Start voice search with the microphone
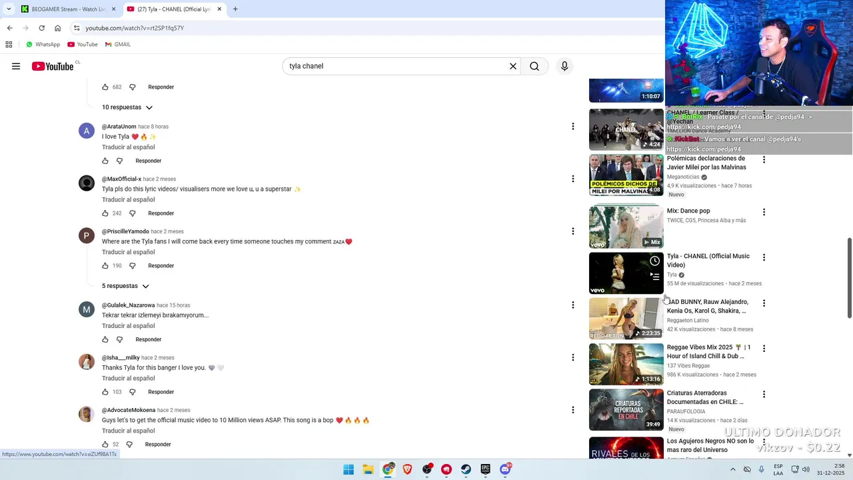The width and height of the screenshot is (853, 480). coord(564,66)
